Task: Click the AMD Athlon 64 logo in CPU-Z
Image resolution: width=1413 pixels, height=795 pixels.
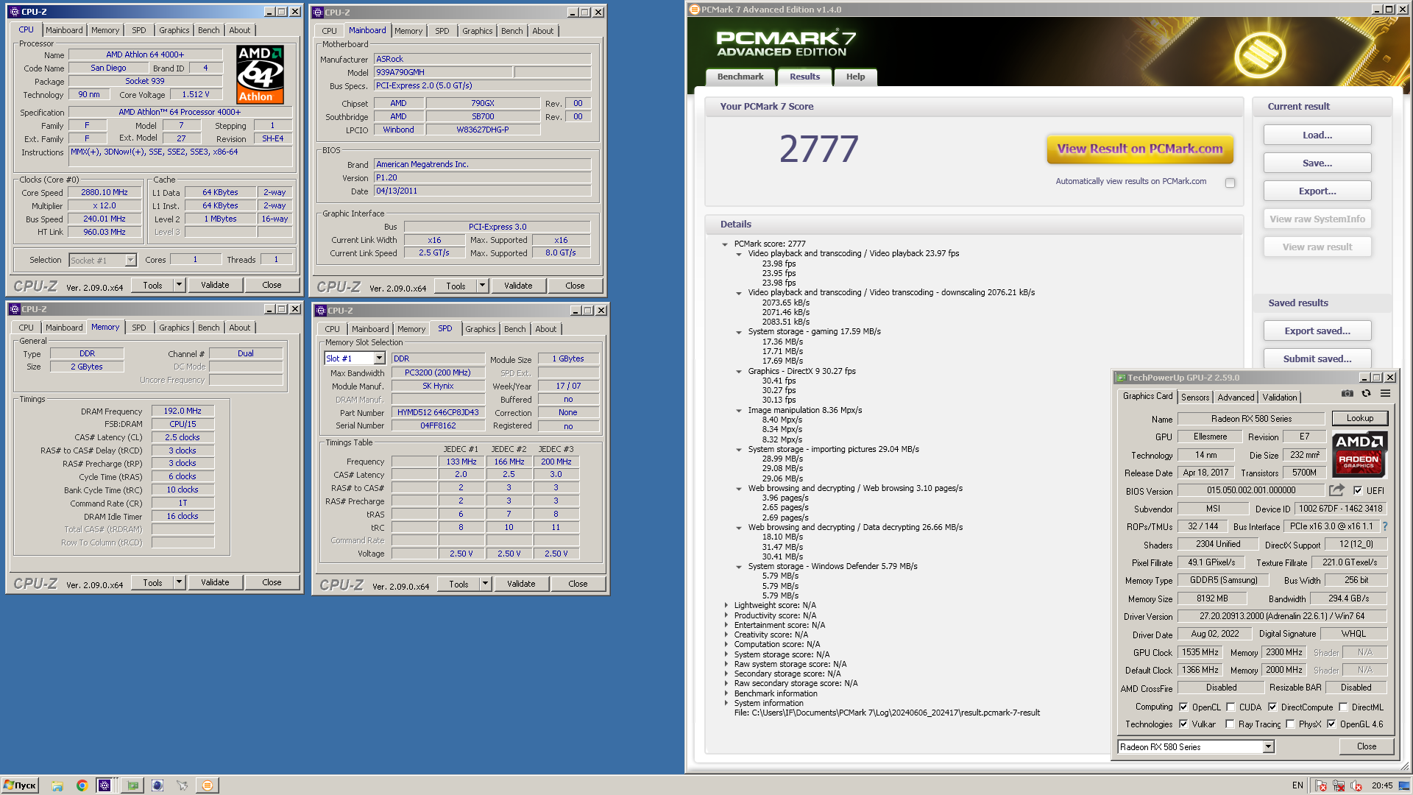Action: click(261, 74)
